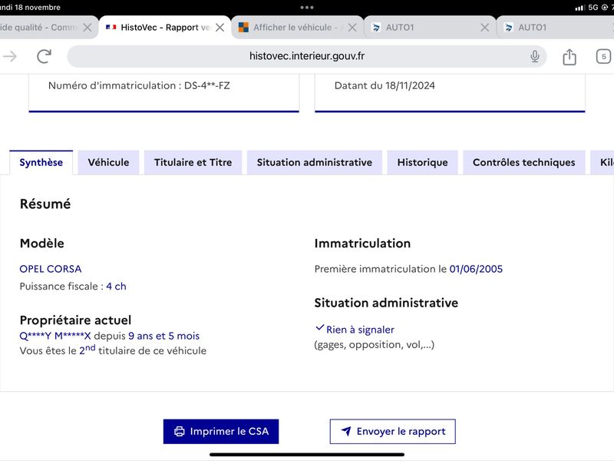Screen dimensions: 614x461
Task: Click the 9 ans et 5 mois duration
Action: tap(163, 336)
